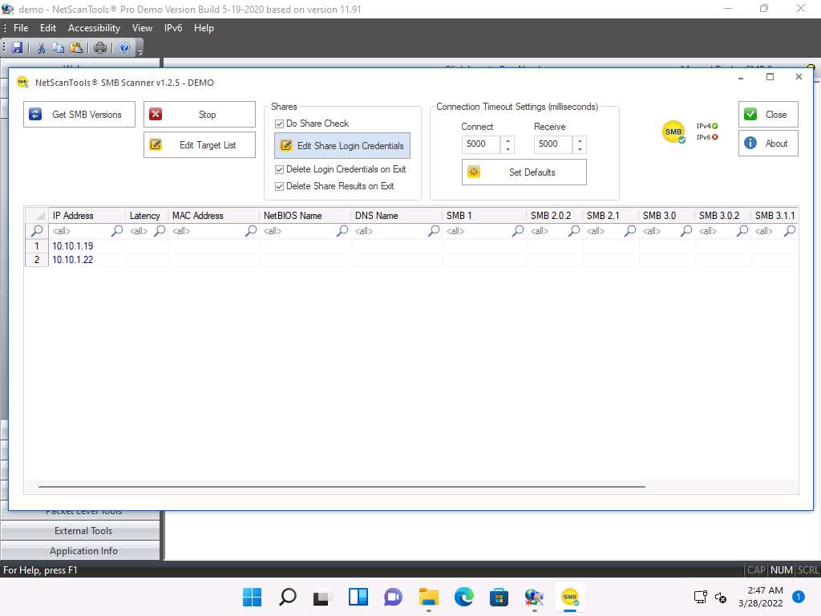Viewport: 821px width, 616px height.
Task: Click the Print icon in the toolbar
Action: click(100, 48)
